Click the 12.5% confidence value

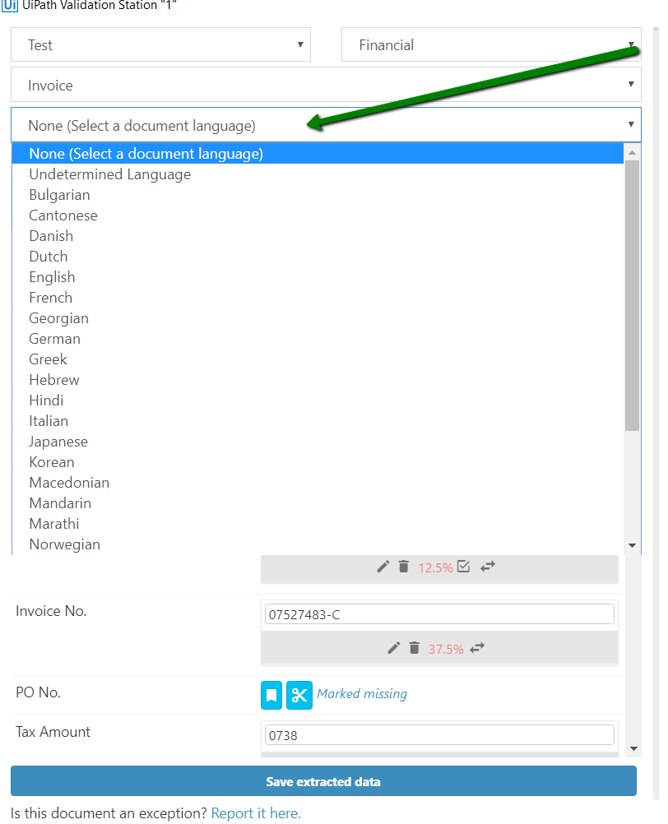click(435, 567)
